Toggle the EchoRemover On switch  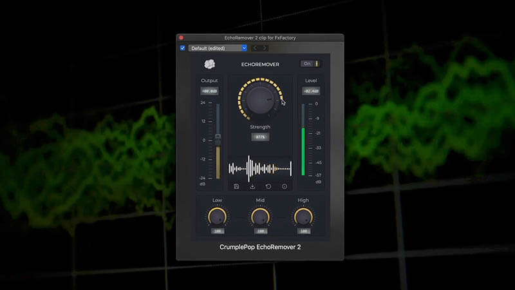[x=310, y=63]
